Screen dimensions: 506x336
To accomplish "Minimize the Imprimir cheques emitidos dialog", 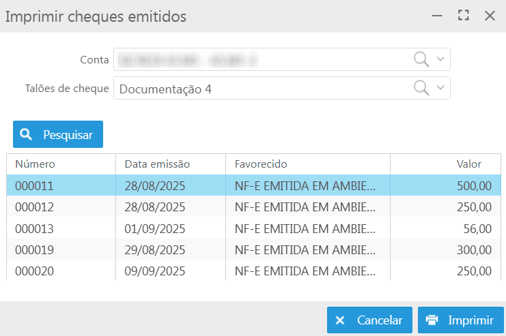I will (437, 16).
